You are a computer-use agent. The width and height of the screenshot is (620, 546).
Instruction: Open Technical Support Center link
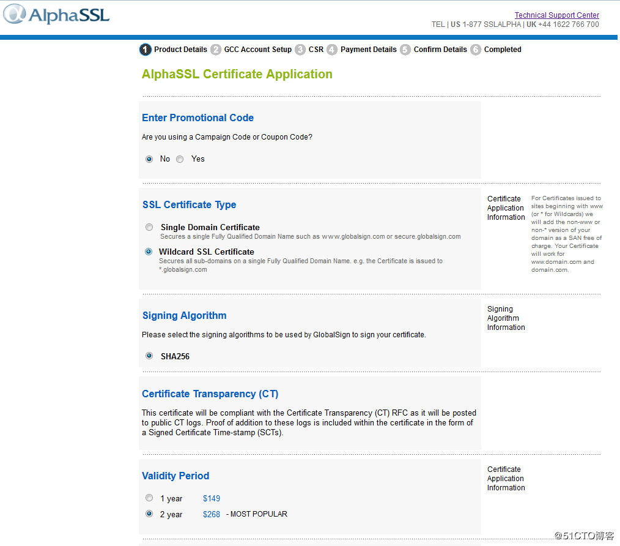pyautogui.click(x=557, y=15)
